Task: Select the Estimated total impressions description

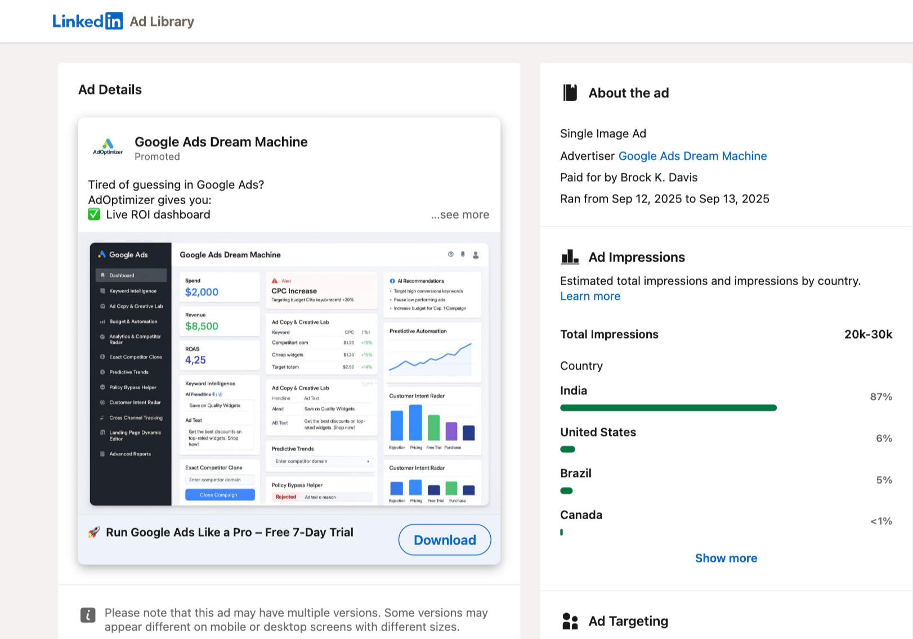Action: coord(710,281)
